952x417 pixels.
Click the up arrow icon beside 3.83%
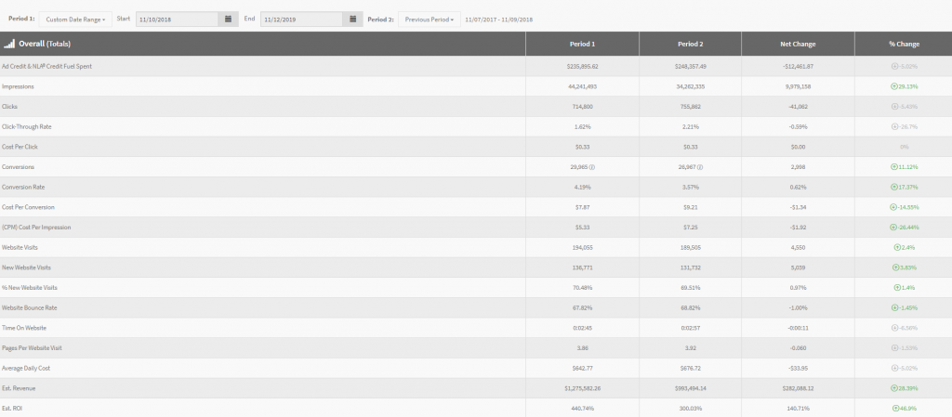pos(895,267)
